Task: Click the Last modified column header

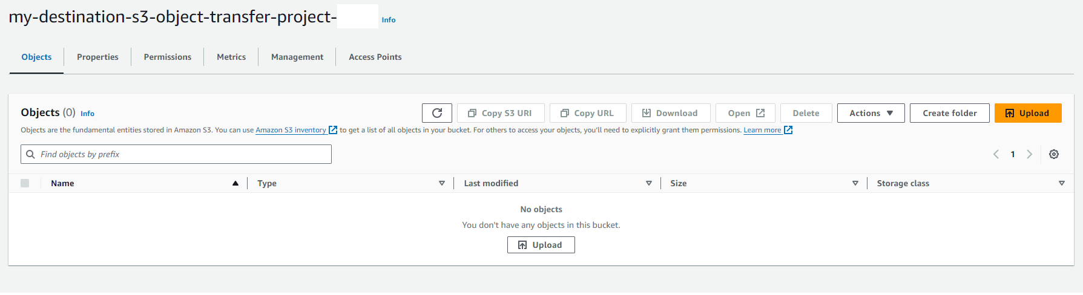Action: pos(491,183)
